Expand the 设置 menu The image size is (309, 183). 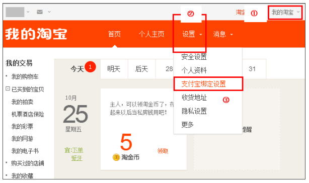192,34
